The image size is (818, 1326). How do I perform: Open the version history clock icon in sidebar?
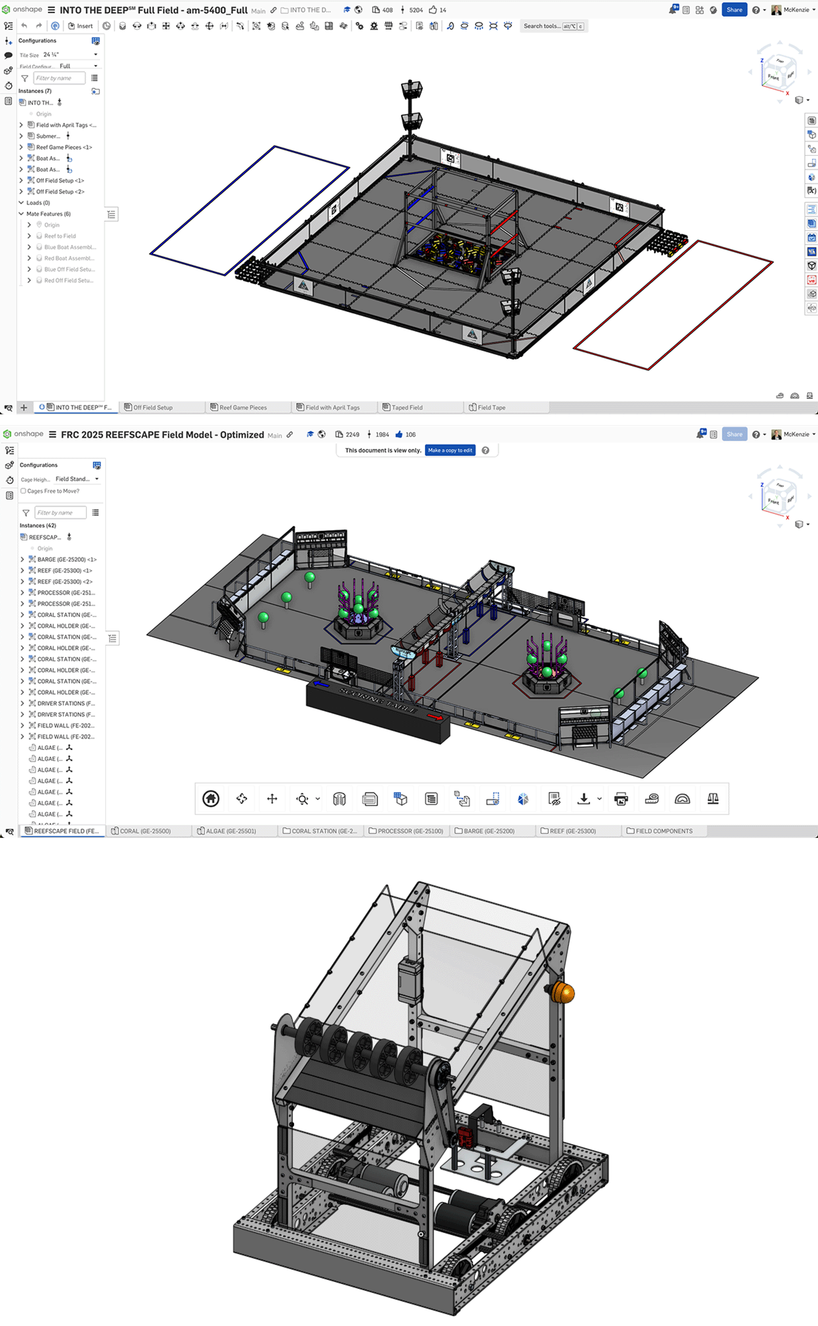8,85
